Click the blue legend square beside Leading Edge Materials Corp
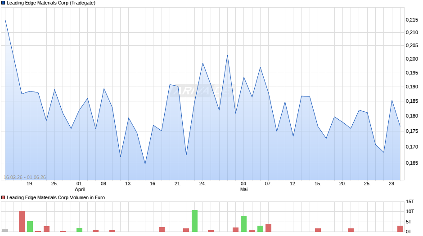 (3, 3)
